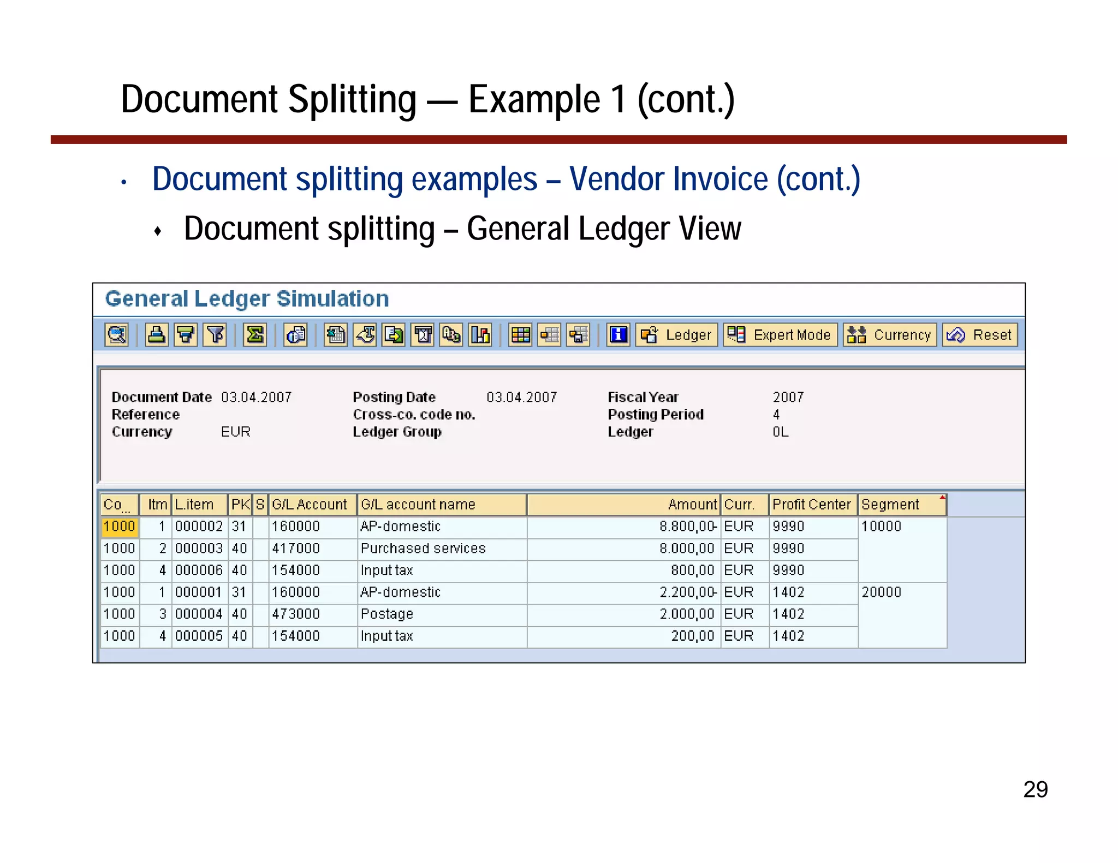
Task: Click the blue information icon
Action: 619,334
